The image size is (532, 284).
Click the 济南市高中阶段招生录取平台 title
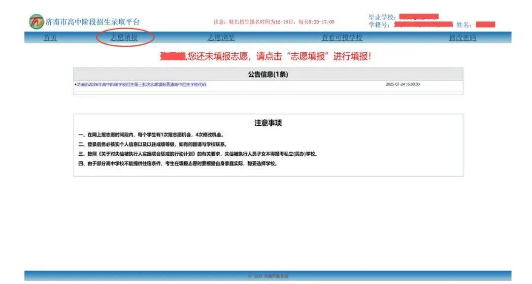tap(93, 22)
